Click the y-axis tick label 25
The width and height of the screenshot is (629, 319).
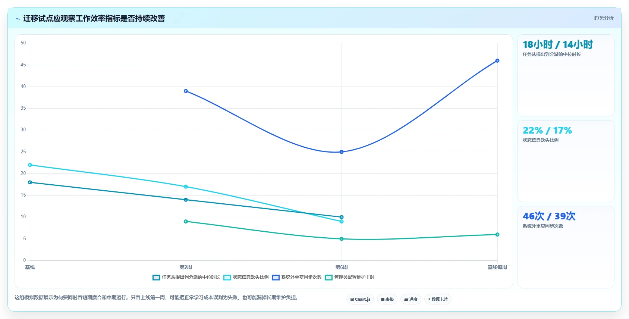[23, 152]
